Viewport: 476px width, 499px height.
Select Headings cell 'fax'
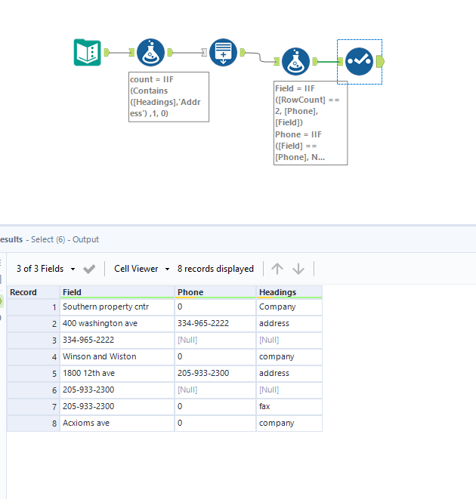point(289,406)
